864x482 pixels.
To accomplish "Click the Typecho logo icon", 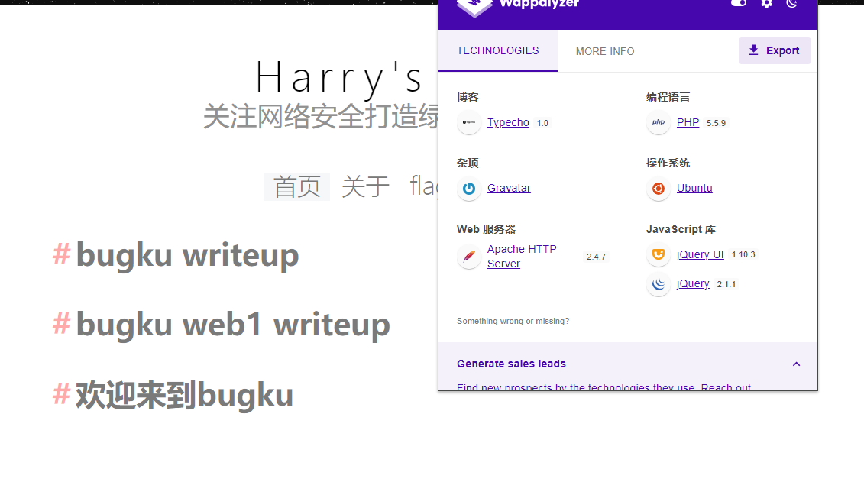I will click(x=469, y=122).
